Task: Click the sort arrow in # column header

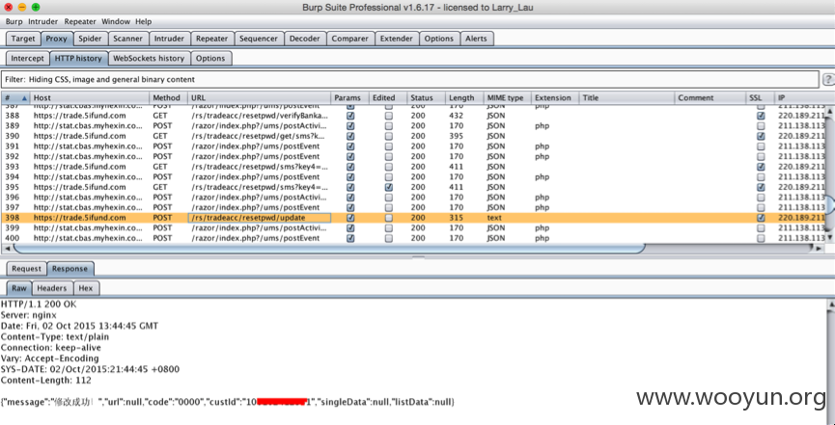Action: (x=24, y=98)
